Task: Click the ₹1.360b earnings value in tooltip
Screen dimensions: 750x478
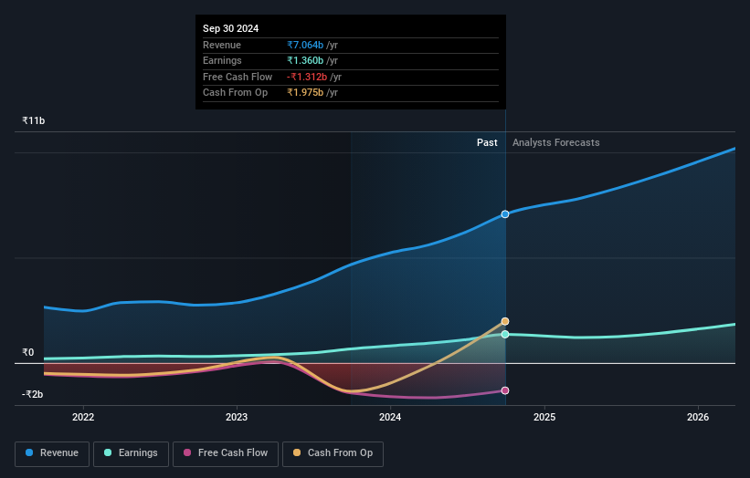Action: (305, 60)
